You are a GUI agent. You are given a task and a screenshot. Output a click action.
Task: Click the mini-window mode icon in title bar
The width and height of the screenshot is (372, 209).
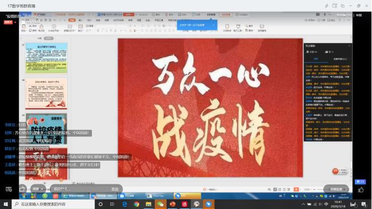pyautogui.click(x=334, y=6)
